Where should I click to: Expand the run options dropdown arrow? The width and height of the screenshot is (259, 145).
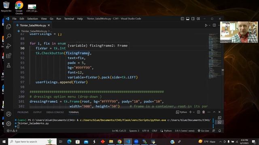click(210, 25)
